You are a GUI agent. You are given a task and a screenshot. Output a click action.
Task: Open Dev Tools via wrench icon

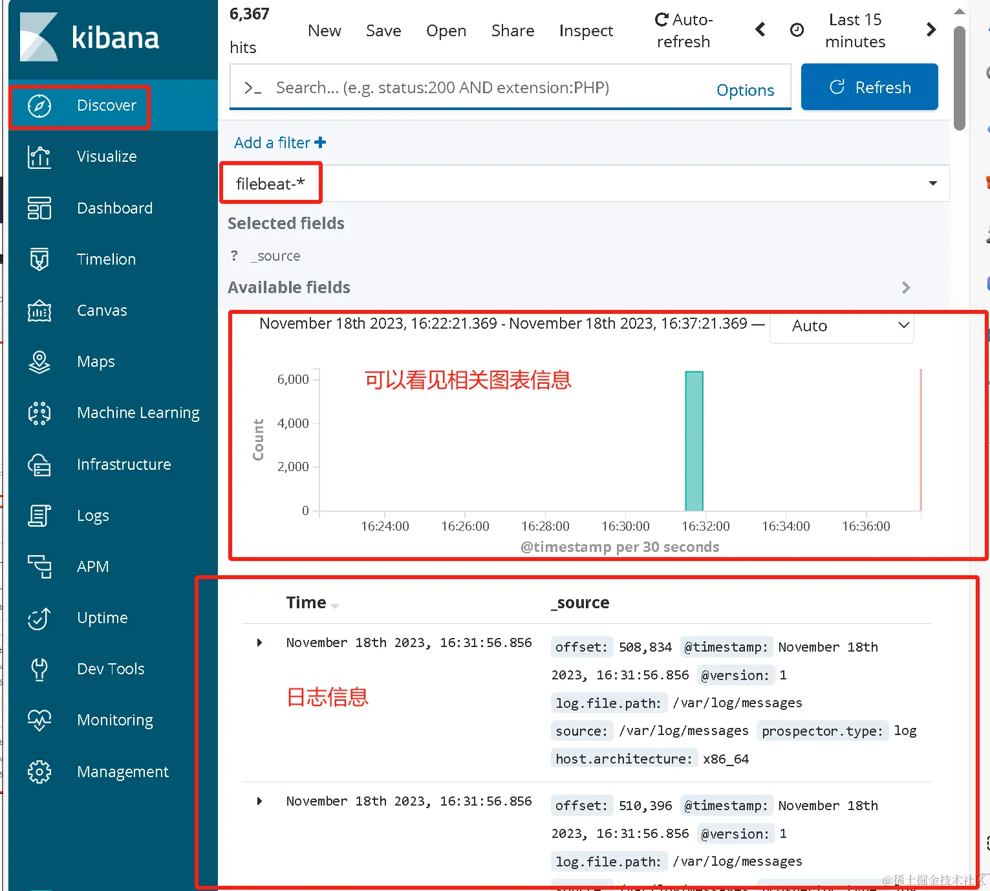click(x=39, y=669)
